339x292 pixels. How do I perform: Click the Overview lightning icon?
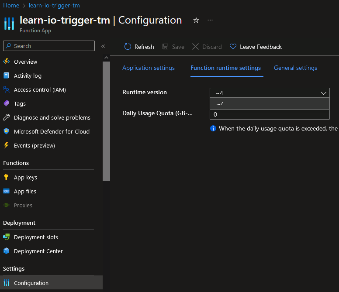tap(6, 62)
